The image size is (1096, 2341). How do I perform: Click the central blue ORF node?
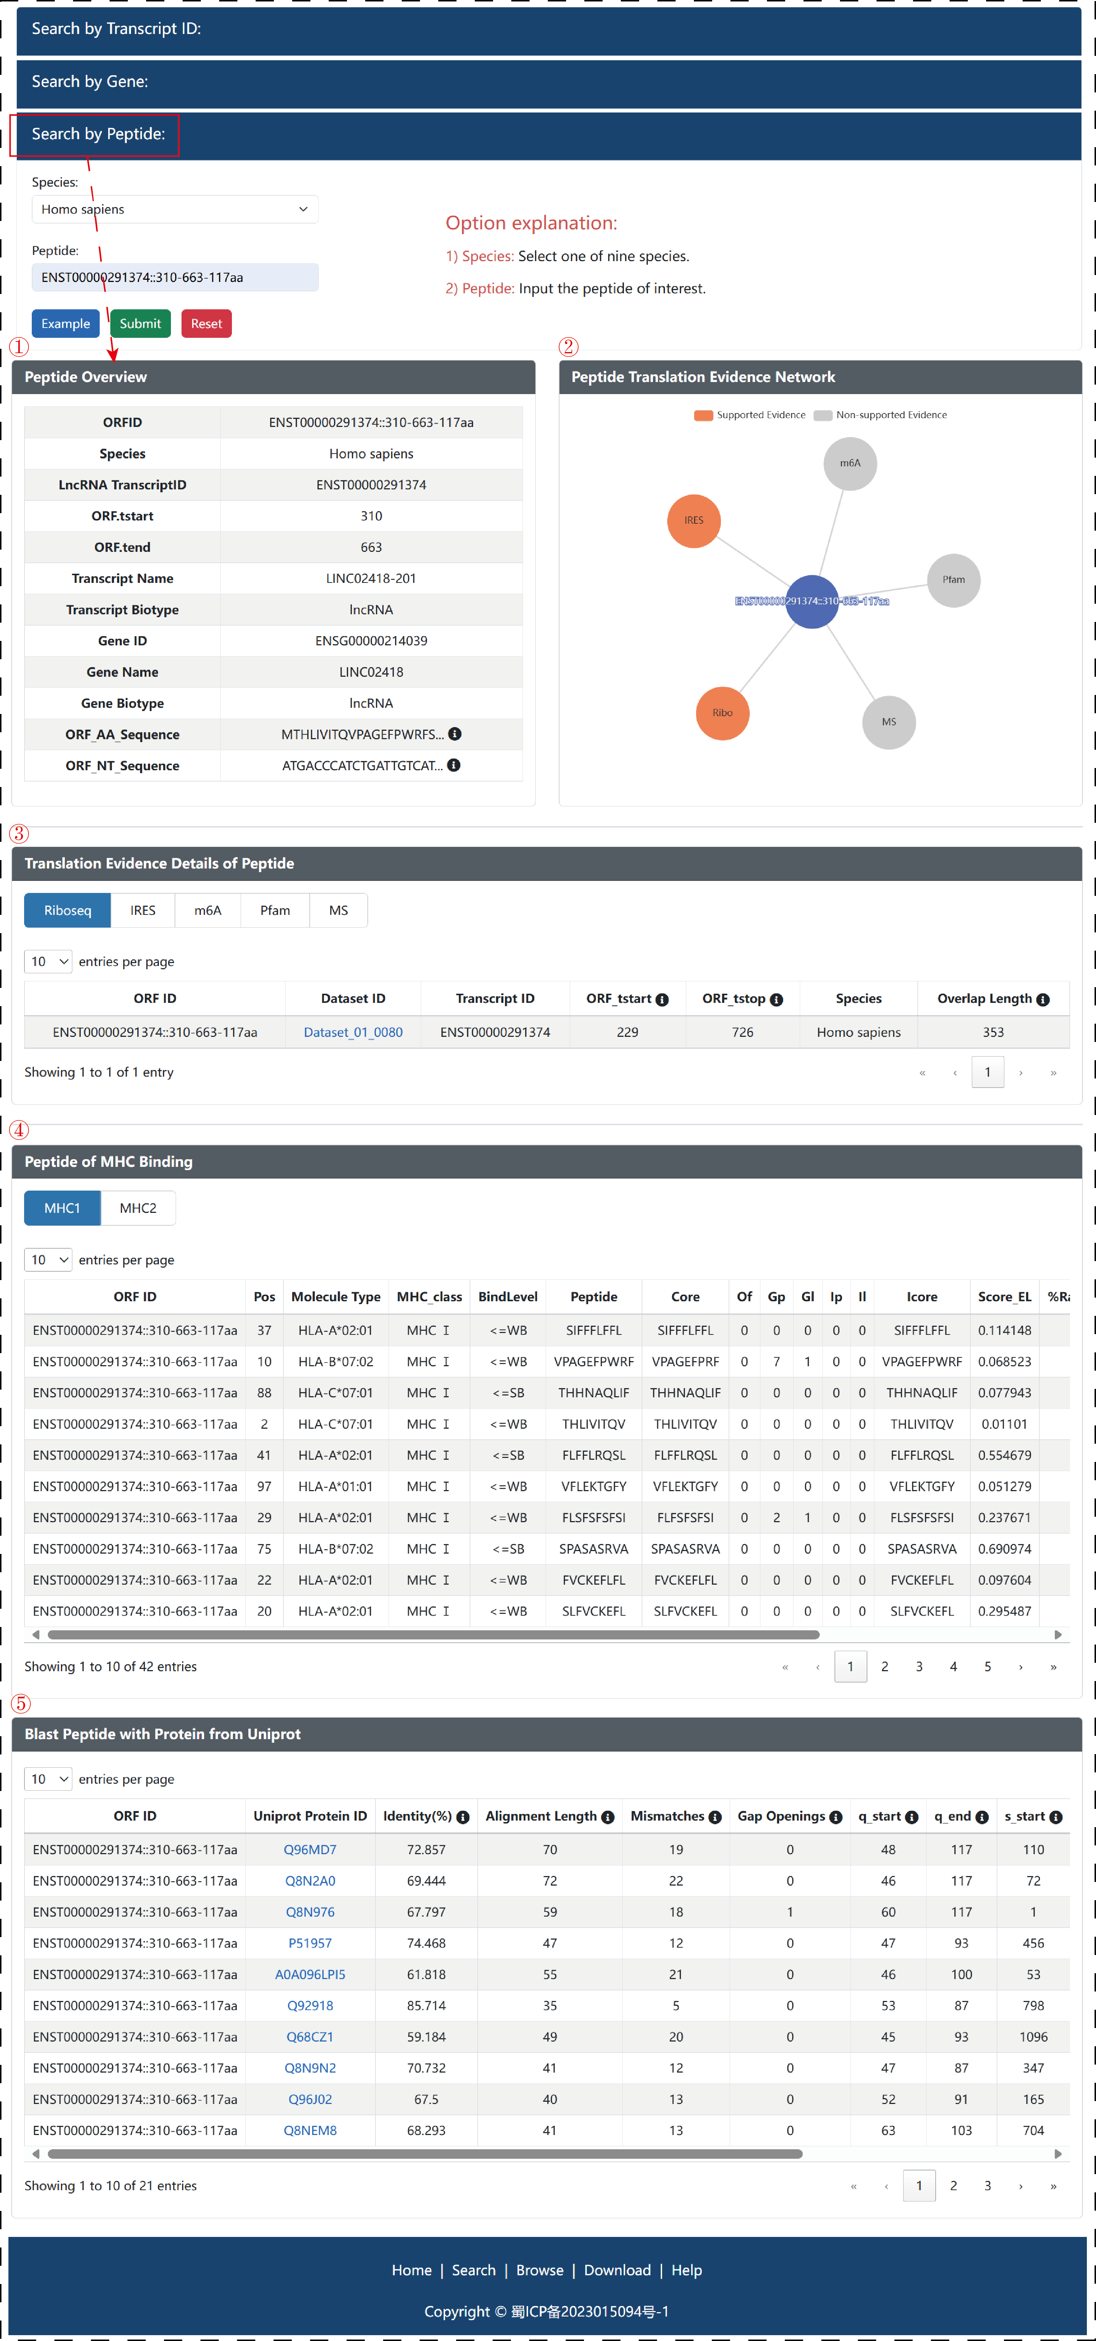(812, 602)
